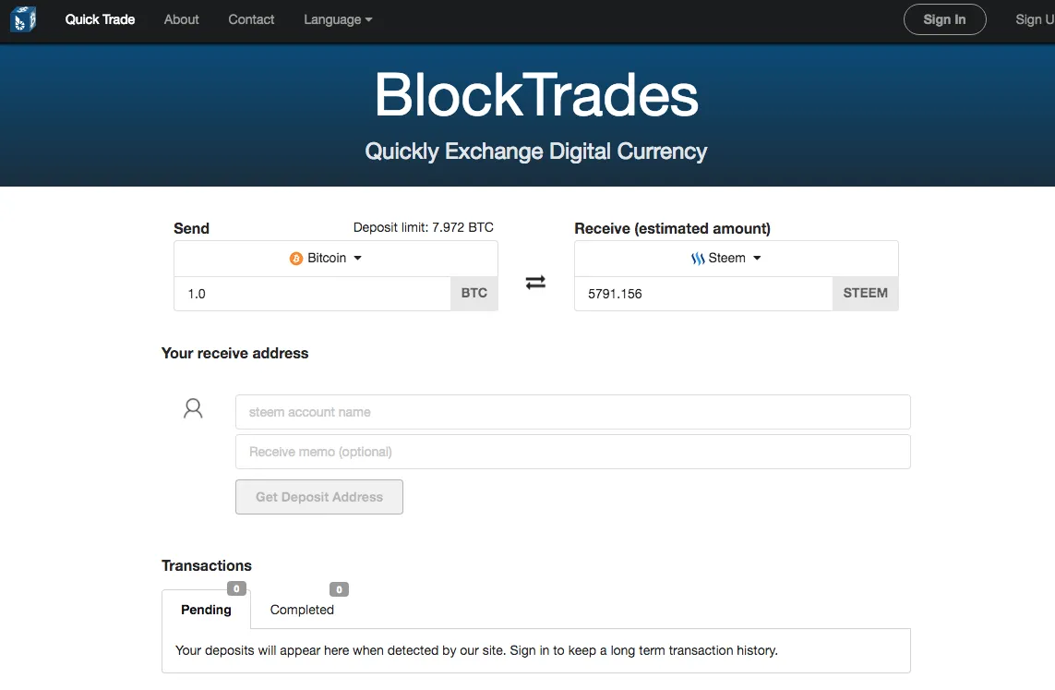Click the BlockTrades heading title
The image size is (1055, 690).
[536, 95]
